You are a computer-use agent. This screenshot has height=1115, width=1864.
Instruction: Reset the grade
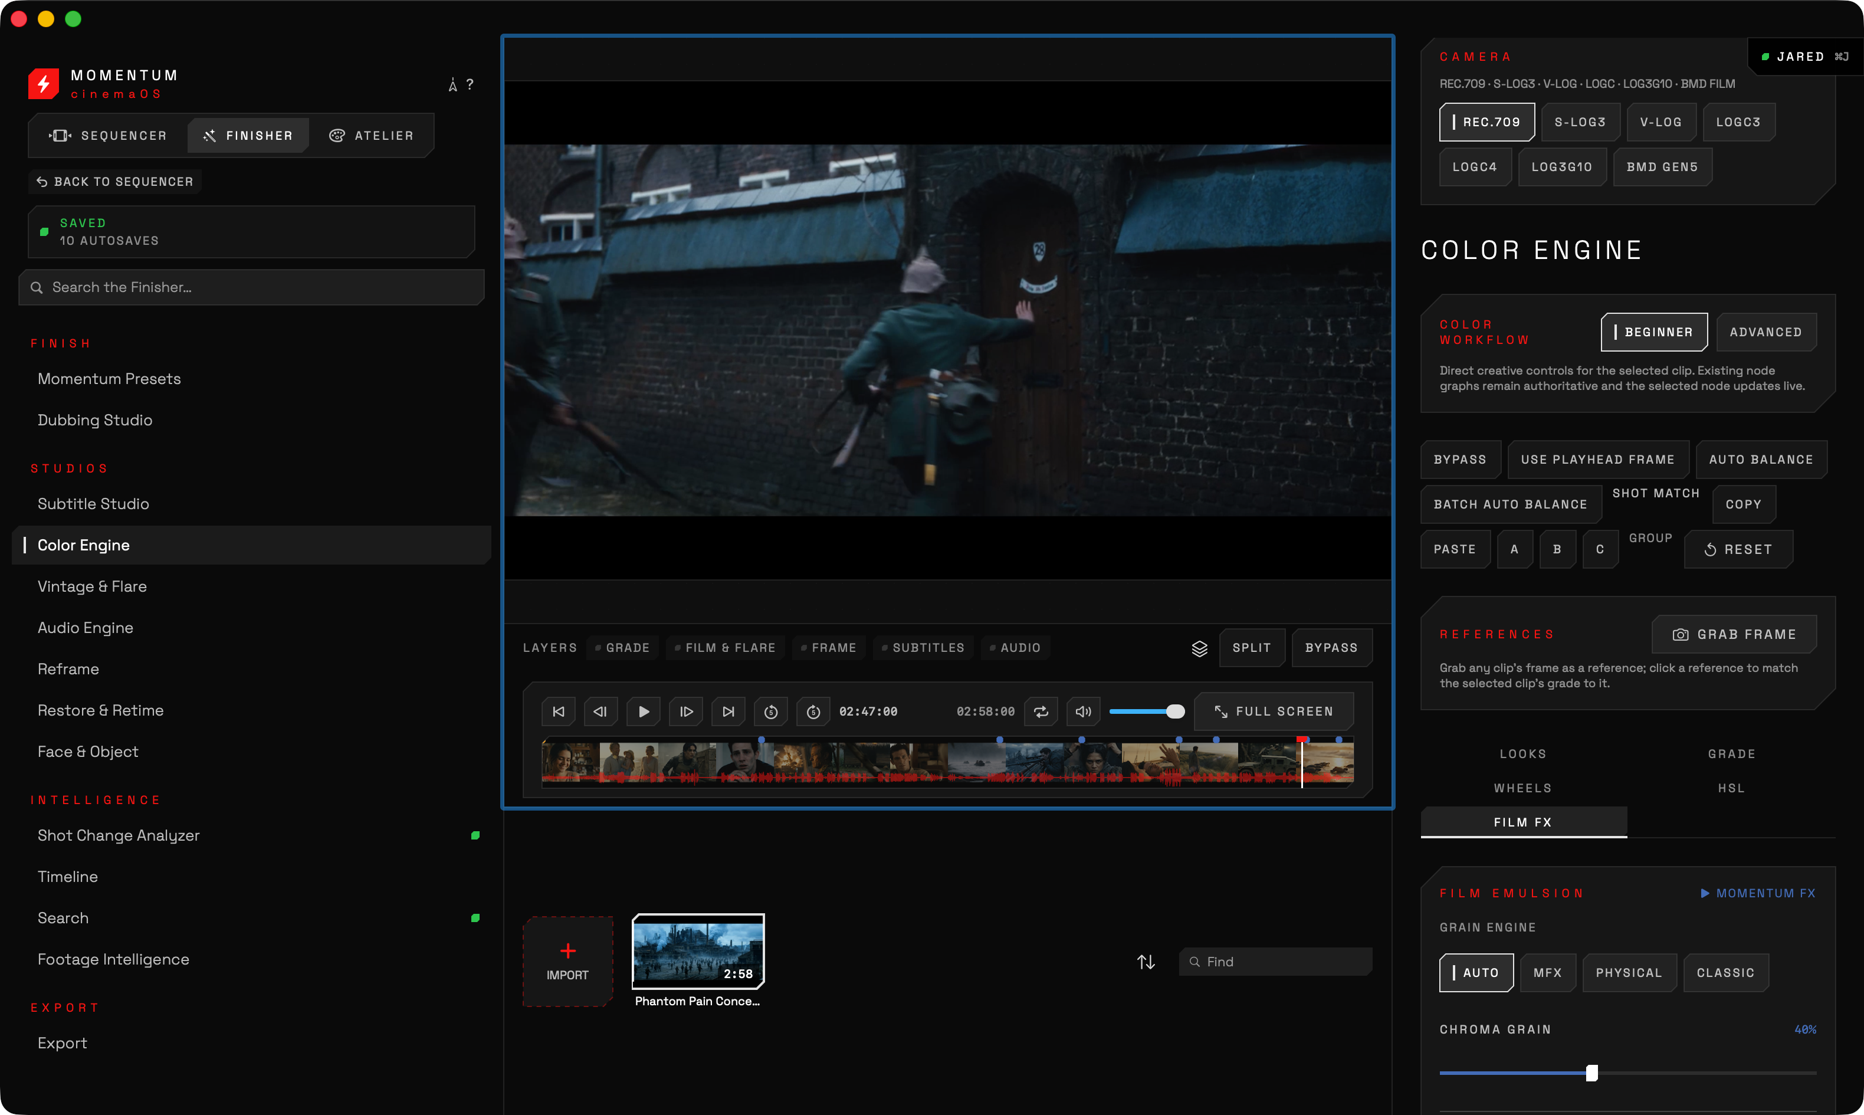1738,550
